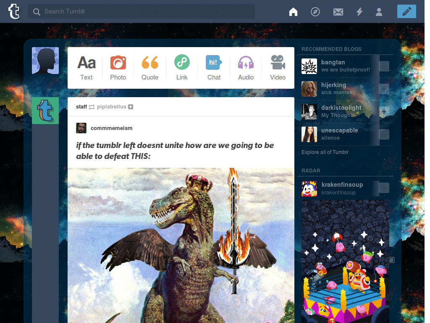Viewport: 430px width, 323px height.
Task: Click Explore all of Tumblr
Action: (x=325, y=152)
